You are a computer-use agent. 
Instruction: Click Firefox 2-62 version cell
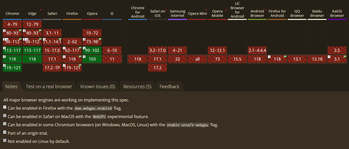tap(72, 42)
